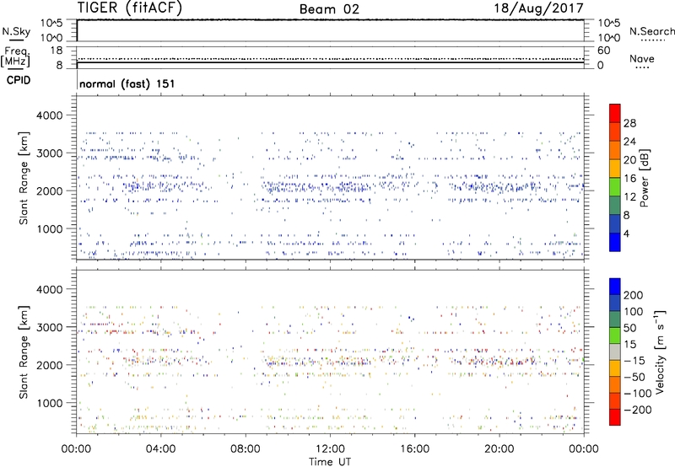Click the red top segment of Power colorbar
This screenshot has width=675, height=467.
(x=615, y=114)
